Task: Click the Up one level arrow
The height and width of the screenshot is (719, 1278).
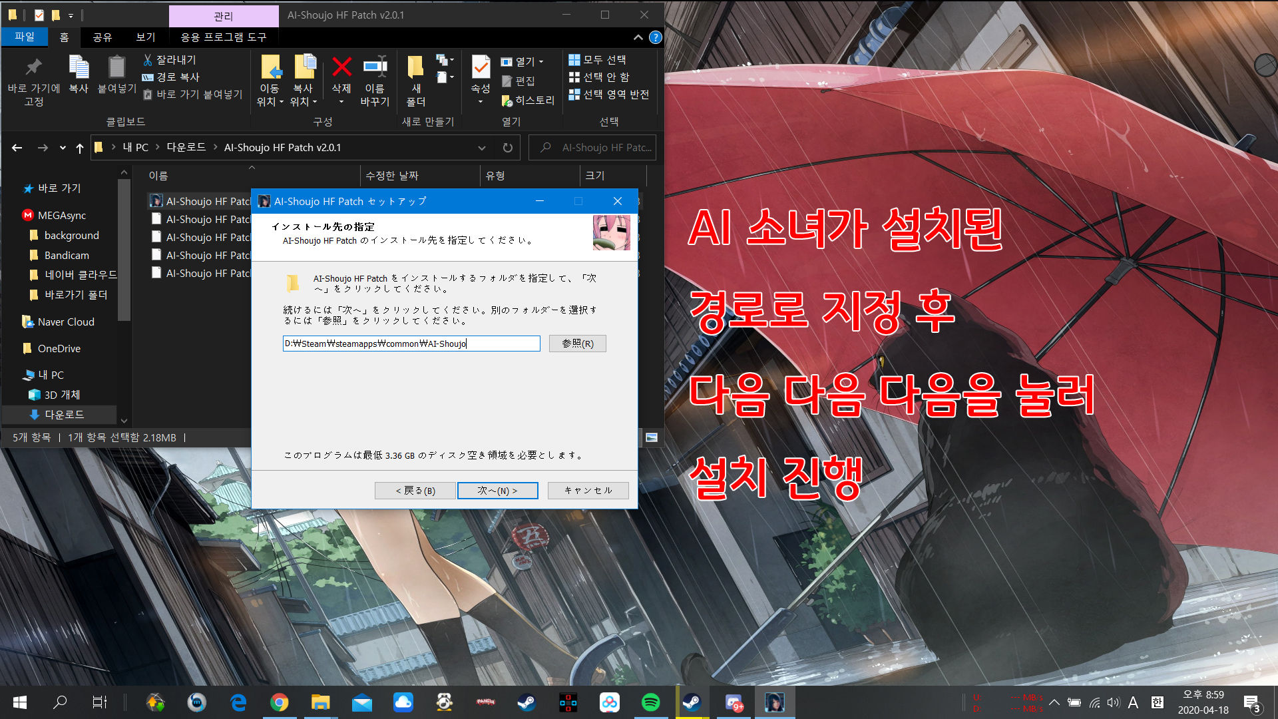Action: click(80, 148)
